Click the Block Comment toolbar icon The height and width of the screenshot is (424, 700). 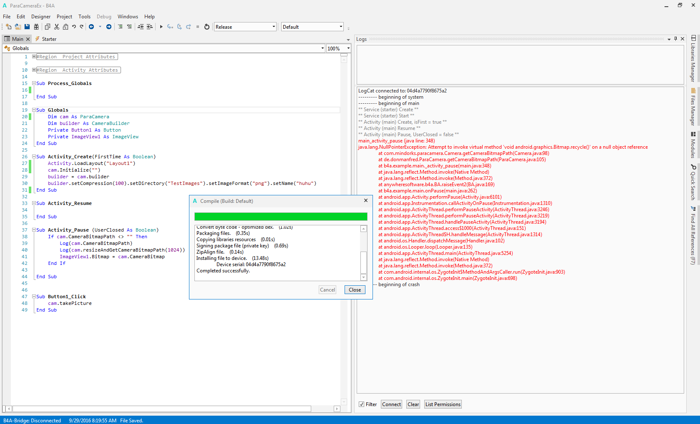click(x=120, y=27)
